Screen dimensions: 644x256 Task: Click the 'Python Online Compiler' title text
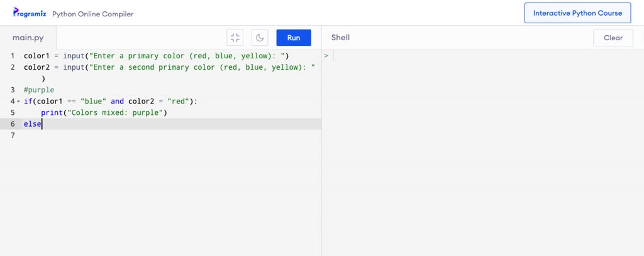[x=93, y=14]
